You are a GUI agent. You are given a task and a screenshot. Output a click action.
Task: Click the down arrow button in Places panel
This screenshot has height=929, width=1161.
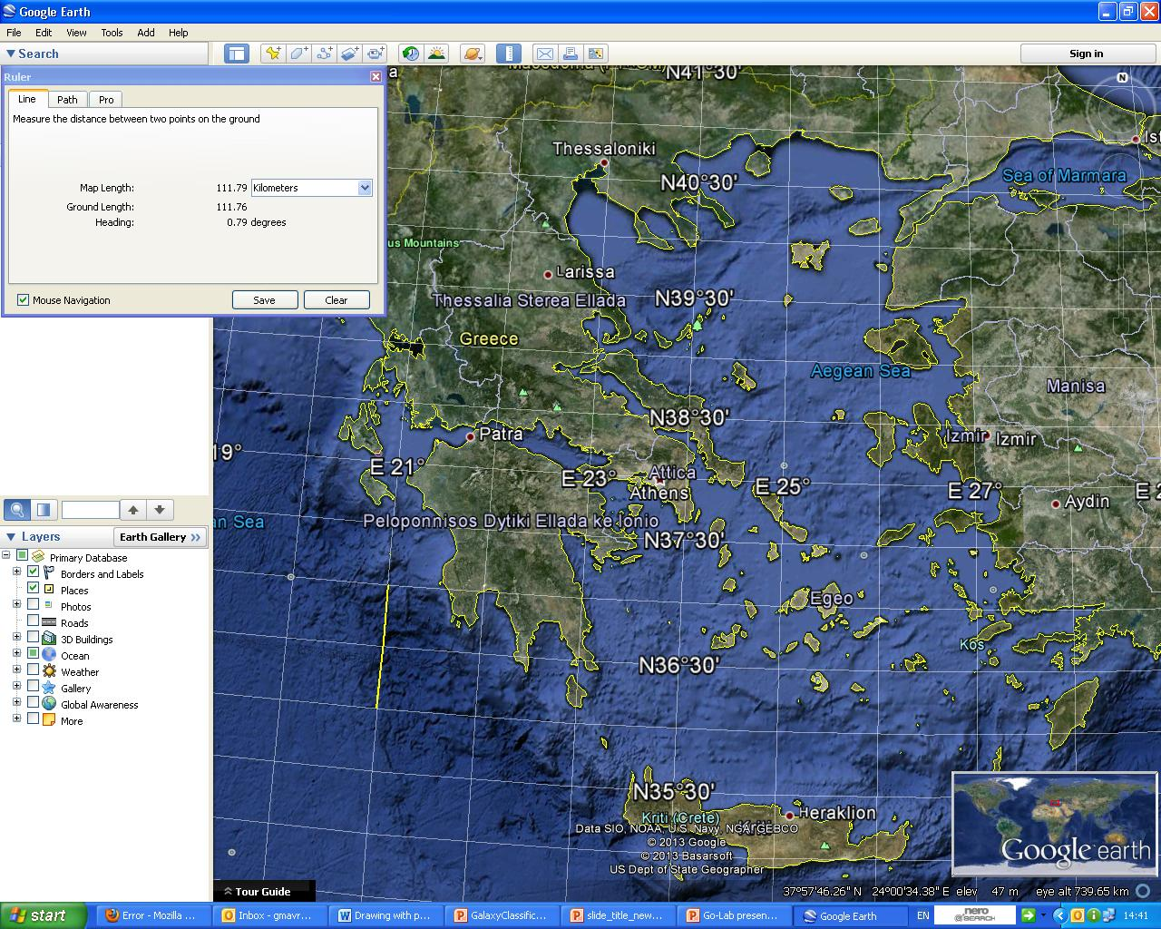pos(160,510)
